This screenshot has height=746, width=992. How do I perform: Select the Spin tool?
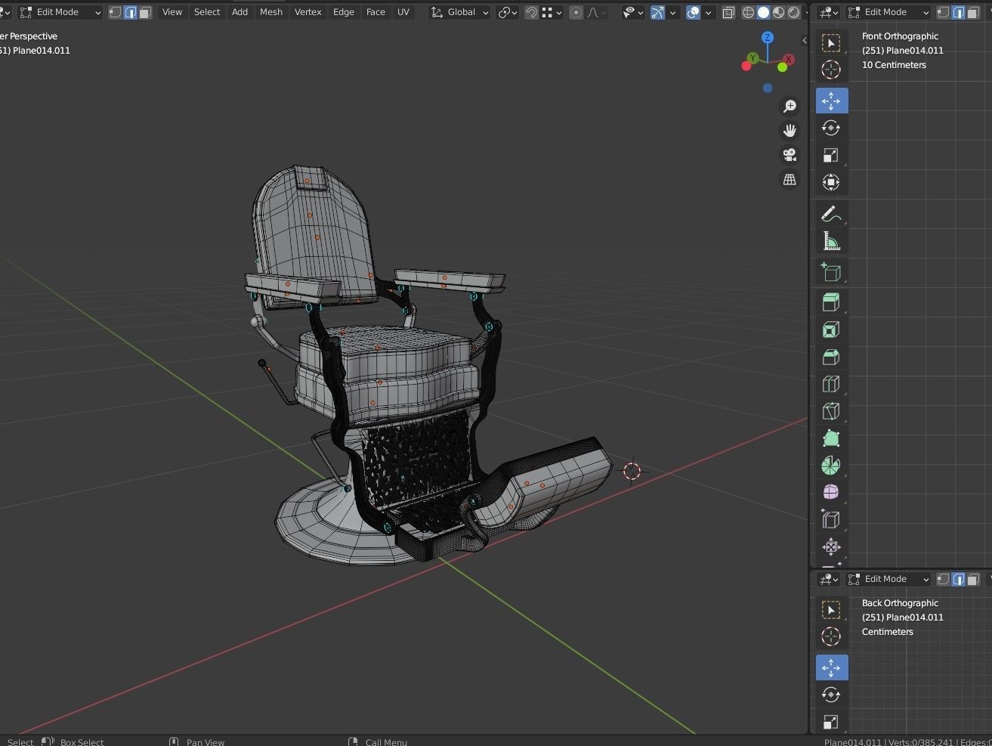(x=831, y=466)
